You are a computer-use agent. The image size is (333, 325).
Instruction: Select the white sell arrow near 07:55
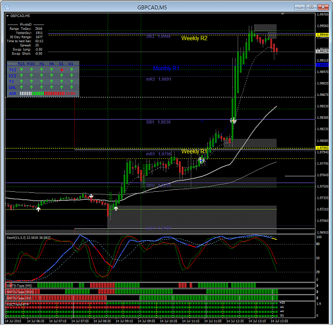pyautogui.click(x=91, y=196)
